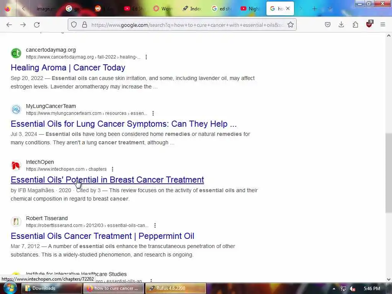Open list all tabs dropdown chevron
Viewport: 392px width, 294px height.
330,9
